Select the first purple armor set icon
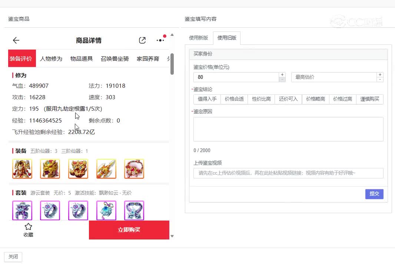The width and height of the screenshot is (395, 265). pos(22,210)
